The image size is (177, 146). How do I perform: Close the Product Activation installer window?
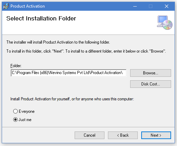167,6
